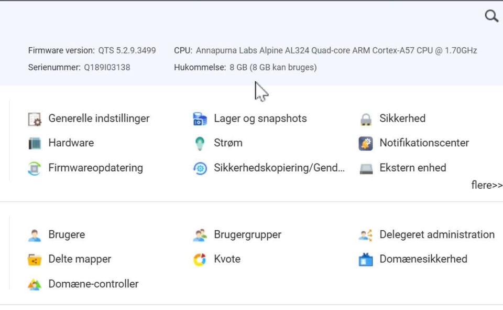Open the Kvote chart icon

tap(200, 260)
